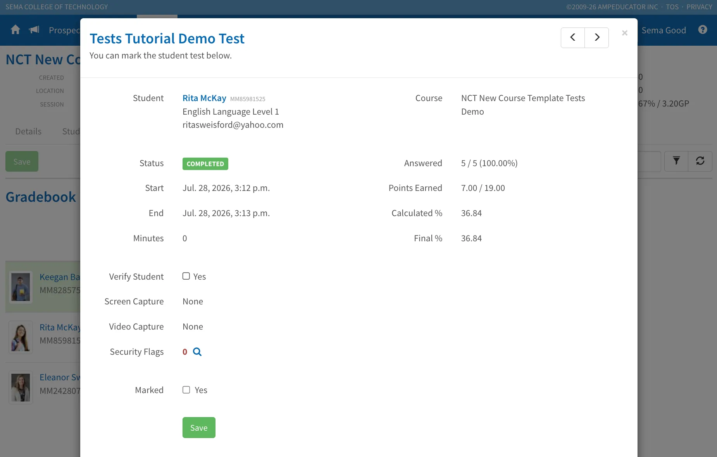Click the Answered value 5 / 5 (100.00%)

(489, 163)
